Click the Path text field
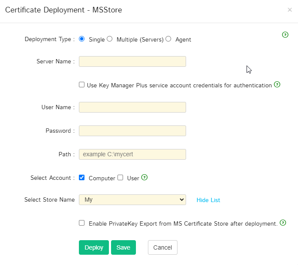Viewport: 298px width, 265px height. pos(132,154)
